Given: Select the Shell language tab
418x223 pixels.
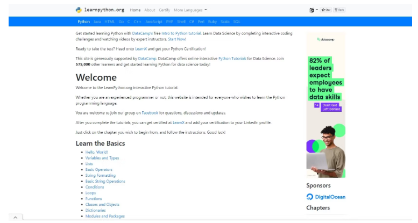Looking at the screenshot, I should [181, 22].
